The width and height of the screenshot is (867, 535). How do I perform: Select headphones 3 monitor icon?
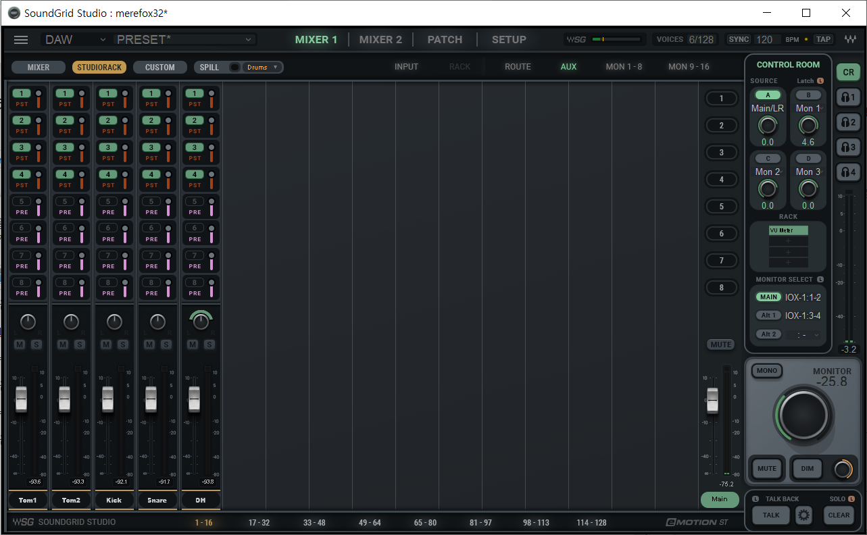pos(847,147)
